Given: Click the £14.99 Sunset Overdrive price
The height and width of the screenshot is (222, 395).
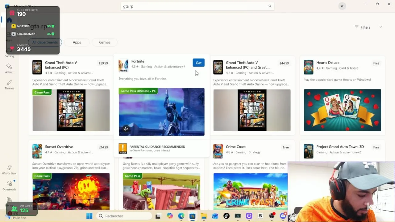Looking at the screenshot, I should tap(103, 147).
